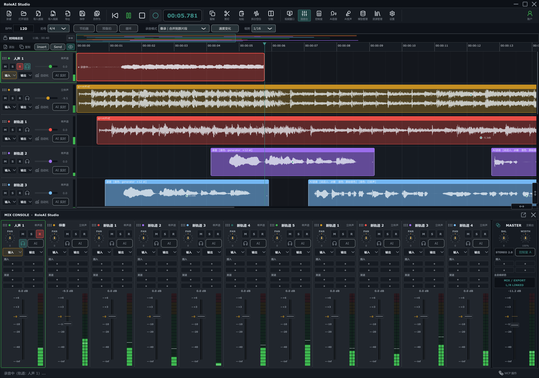
Task: Stop transport with square stop button
Action: pyautogui.click(x=142, y=16)
